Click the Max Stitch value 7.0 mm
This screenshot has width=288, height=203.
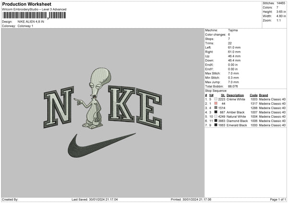[x=233, y=73]
